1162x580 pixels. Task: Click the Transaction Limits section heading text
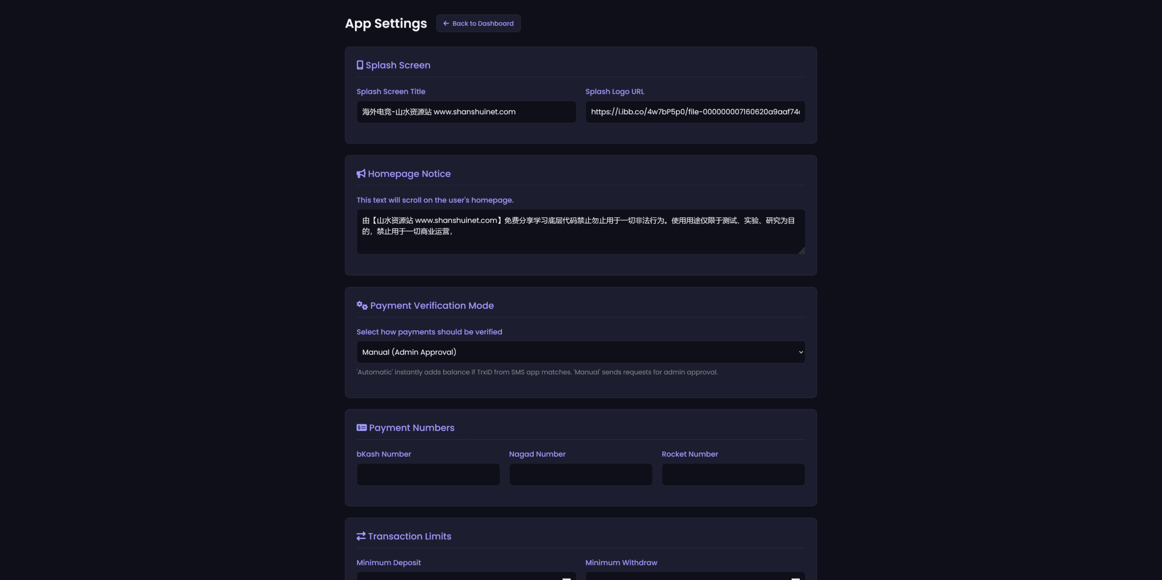click(409, 536)
